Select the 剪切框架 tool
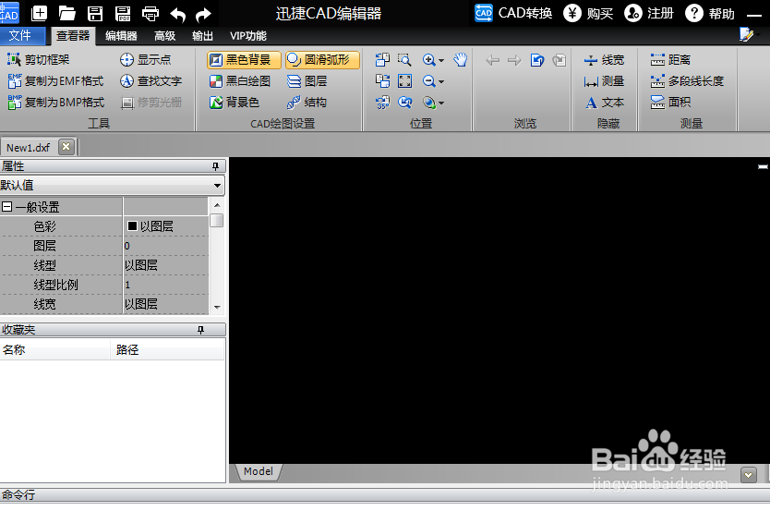Screen dimensions: 770x511 38,59
